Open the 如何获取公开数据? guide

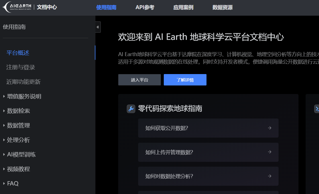[x=208, y=128]
